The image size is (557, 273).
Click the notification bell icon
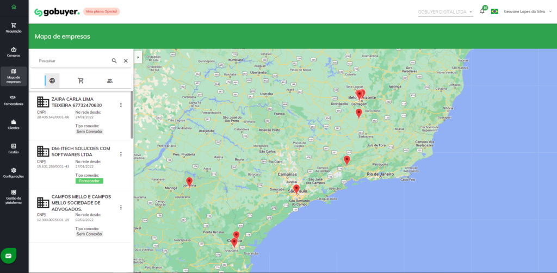[x=482, y=11]
